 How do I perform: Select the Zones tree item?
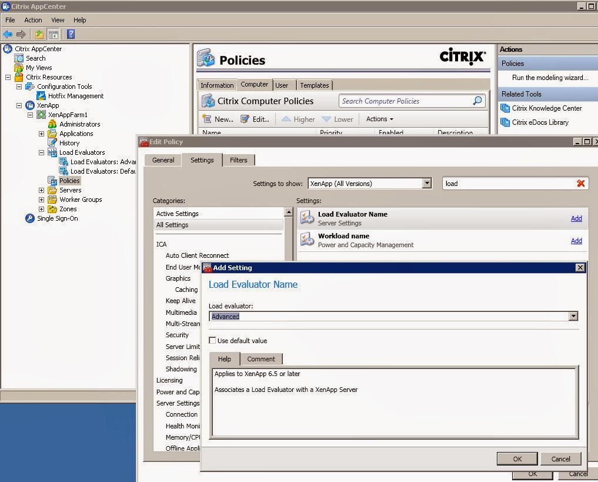68,209
